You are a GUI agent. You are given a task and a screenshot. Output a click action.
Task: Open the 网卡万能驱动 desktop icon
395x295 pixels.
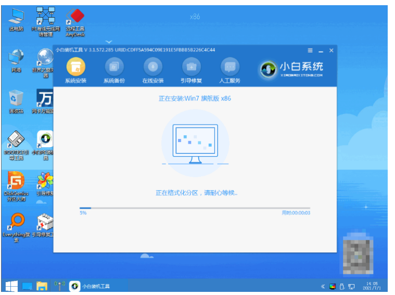point(43,101)
